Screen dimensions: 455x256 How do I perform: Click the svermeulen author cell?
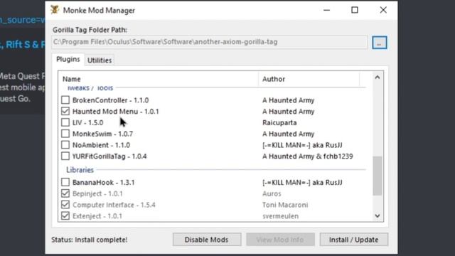pos(280,216)
